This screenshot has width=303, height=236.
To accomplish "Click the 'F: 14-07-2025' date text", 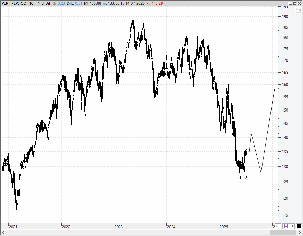I will 133,3.
